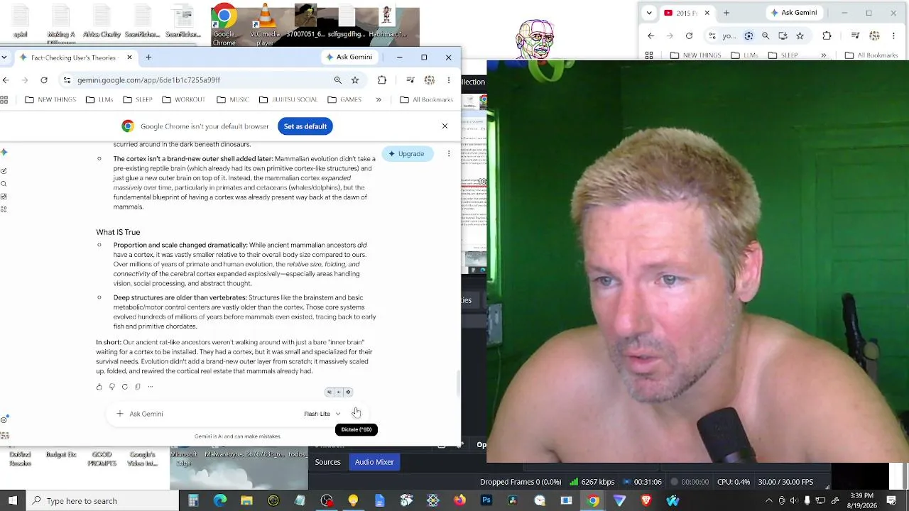The image size is (909, 511).
Task: Open a new tab in the Gemini window
Action: (x=148, y=57)
